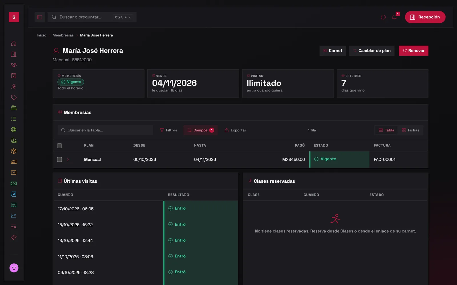Switch to Tabla view
The height and width of the screenshot is (285, 457).
386,130
